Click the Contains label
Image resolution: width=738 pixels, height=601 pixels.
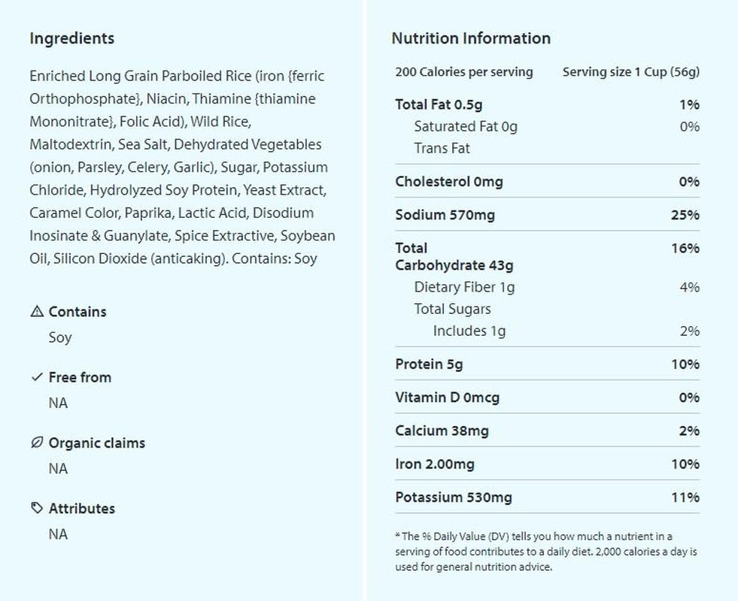(77, 312)
